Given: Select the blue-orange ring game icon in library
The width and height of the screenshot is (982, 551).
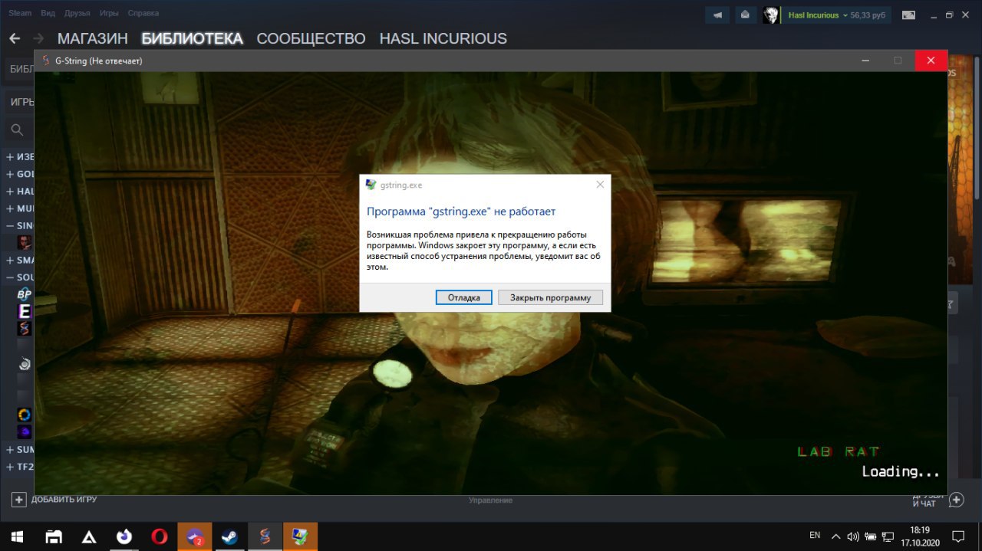Looking at the screenshot, I should [x=25, y=415].
